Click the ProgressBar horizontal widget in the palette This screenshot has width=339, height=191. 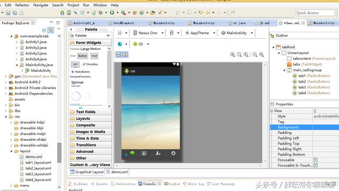pos(86,105)
